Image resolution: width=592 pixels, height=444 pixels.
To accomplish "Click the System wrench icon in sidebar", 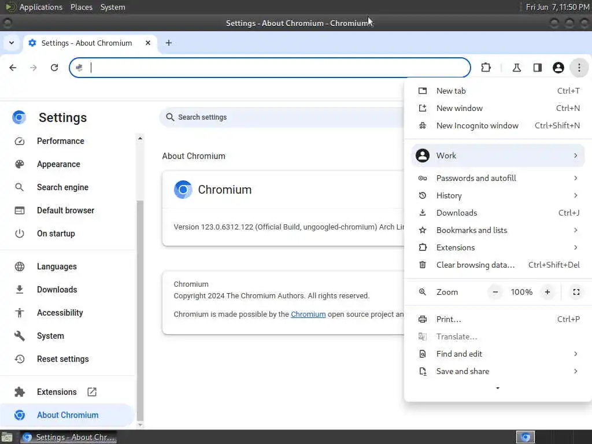I will (20, 336).
